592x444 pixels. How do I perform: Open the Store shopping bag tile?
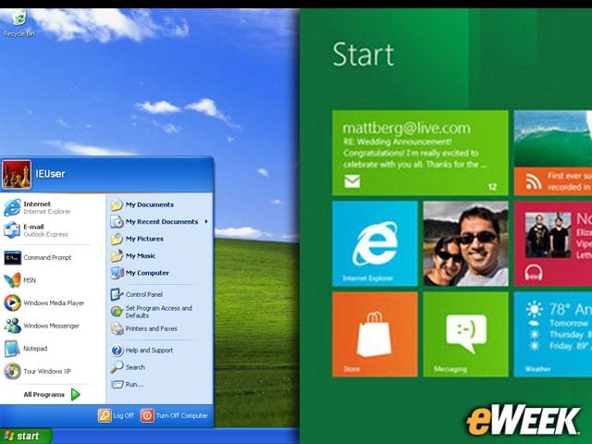pyautogui.click(x=375, y=335)
